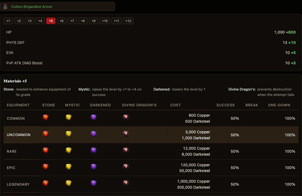
Task: Click the DARKENED column header
Action: click(x=100, y=105)
